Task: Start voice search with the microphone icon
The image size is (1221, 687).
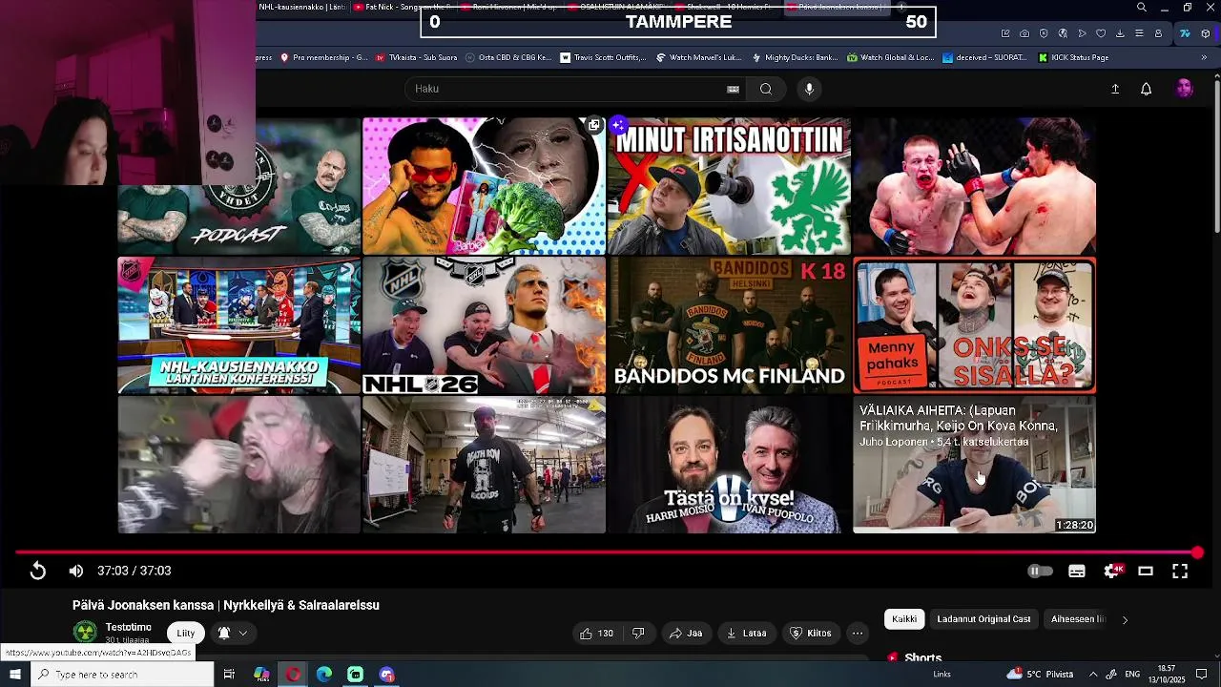Action: coord(809,89)
